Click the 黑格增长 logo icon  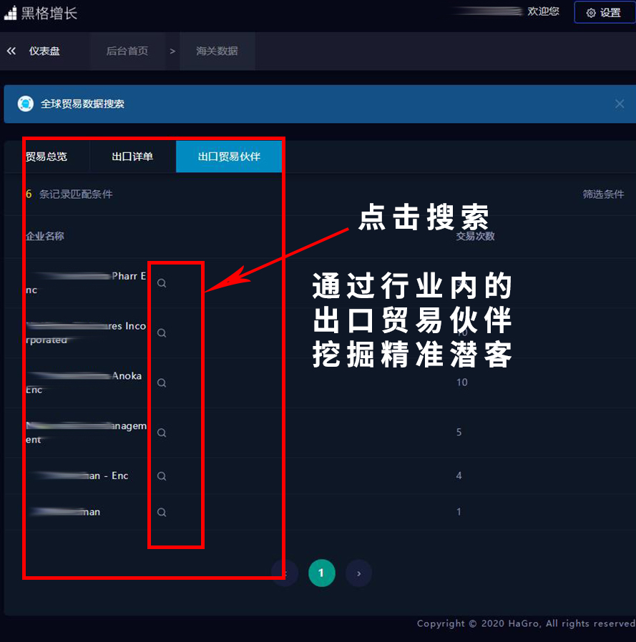10,13
